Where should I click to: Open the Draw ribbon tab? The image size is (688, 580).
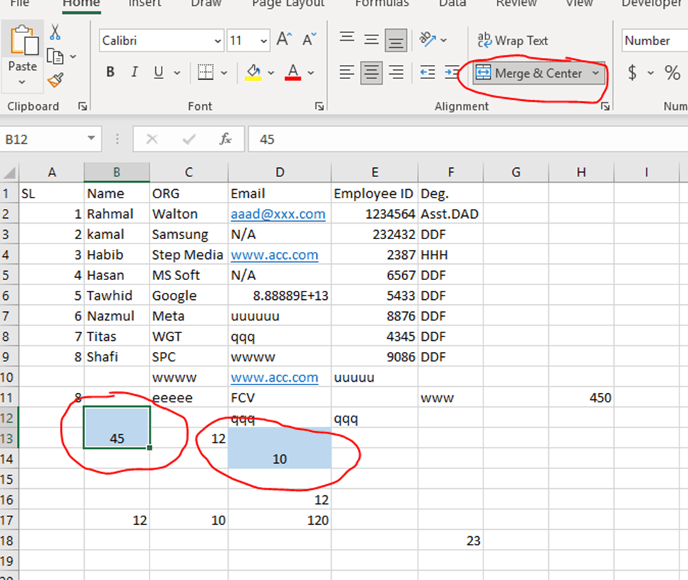(206, 4)
